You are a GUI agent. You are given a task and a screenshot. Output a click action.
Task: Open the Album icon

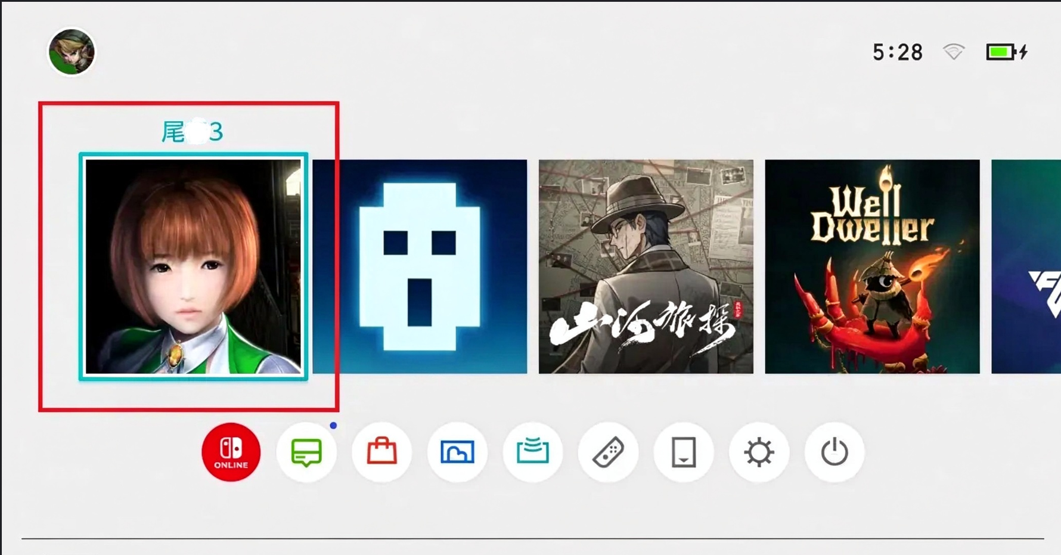(457, 452)
